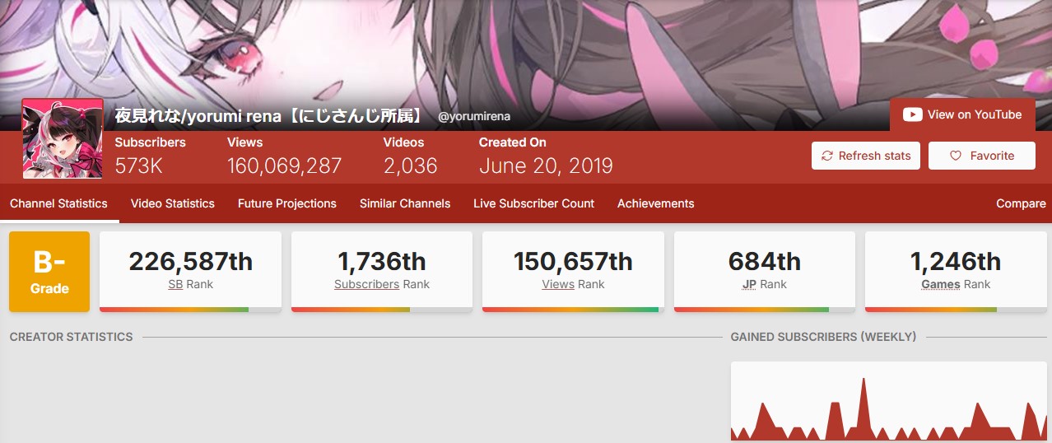The width and height of the screenshot is (1052, 443).
Task: Select the Channel Statistics tab
Action: (58, 203)
